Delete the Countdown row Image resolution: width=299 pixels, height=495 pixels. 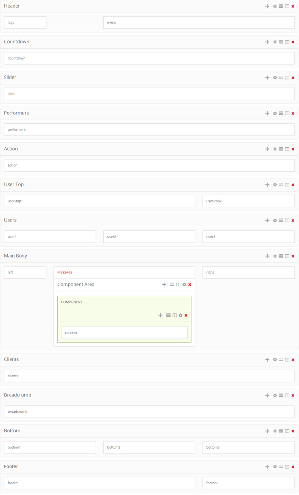(293, 42)
